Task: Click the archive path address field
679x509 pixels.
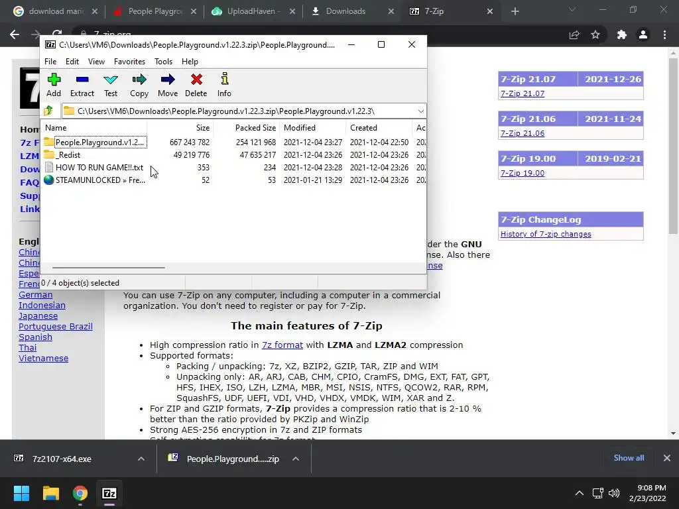Action: [x=238, y=111]
